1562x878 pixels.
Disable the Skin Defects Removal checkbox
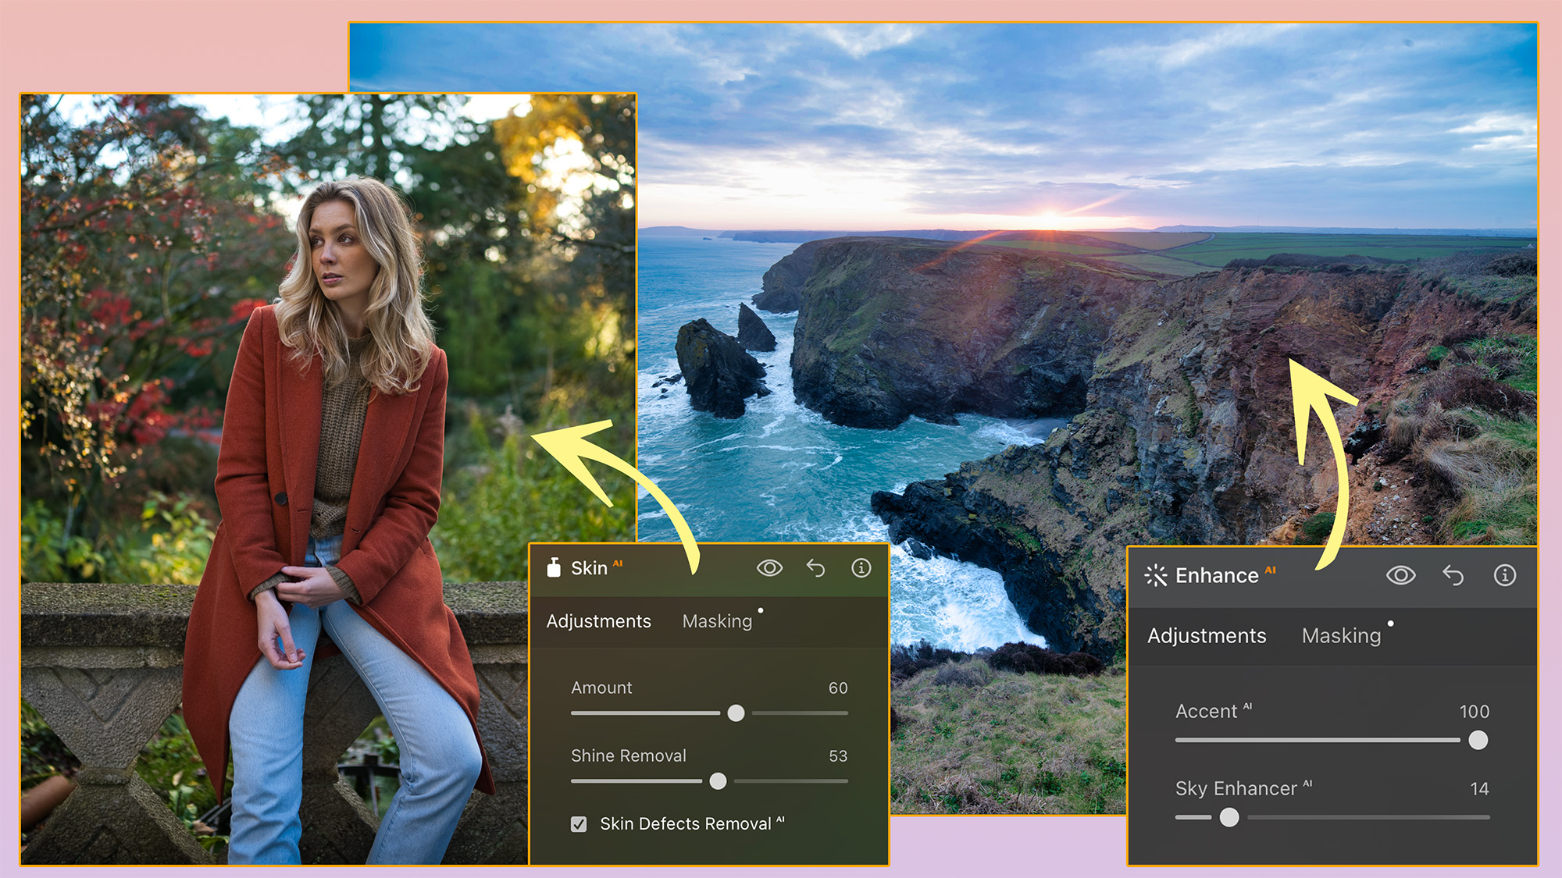click(578, 823)
